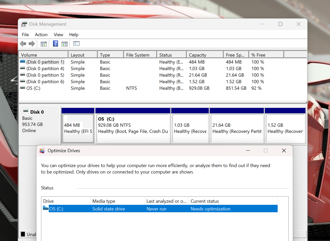This screenshot has height=241, width=330.
Task: Click the Disk Management title bar icon
Action: click(x=24, y=24)
